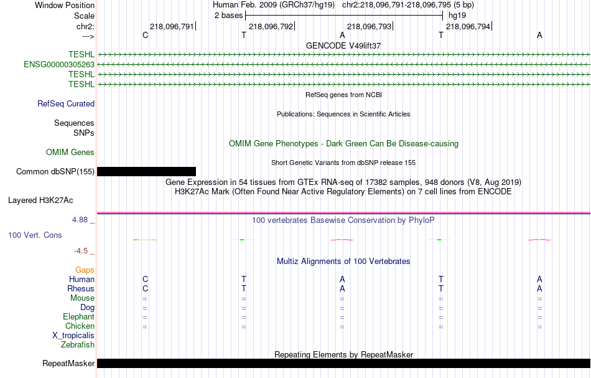Click the Zebrafish alignment row label
This screenshot has width=591, height=378.
[x=78, y=345]
